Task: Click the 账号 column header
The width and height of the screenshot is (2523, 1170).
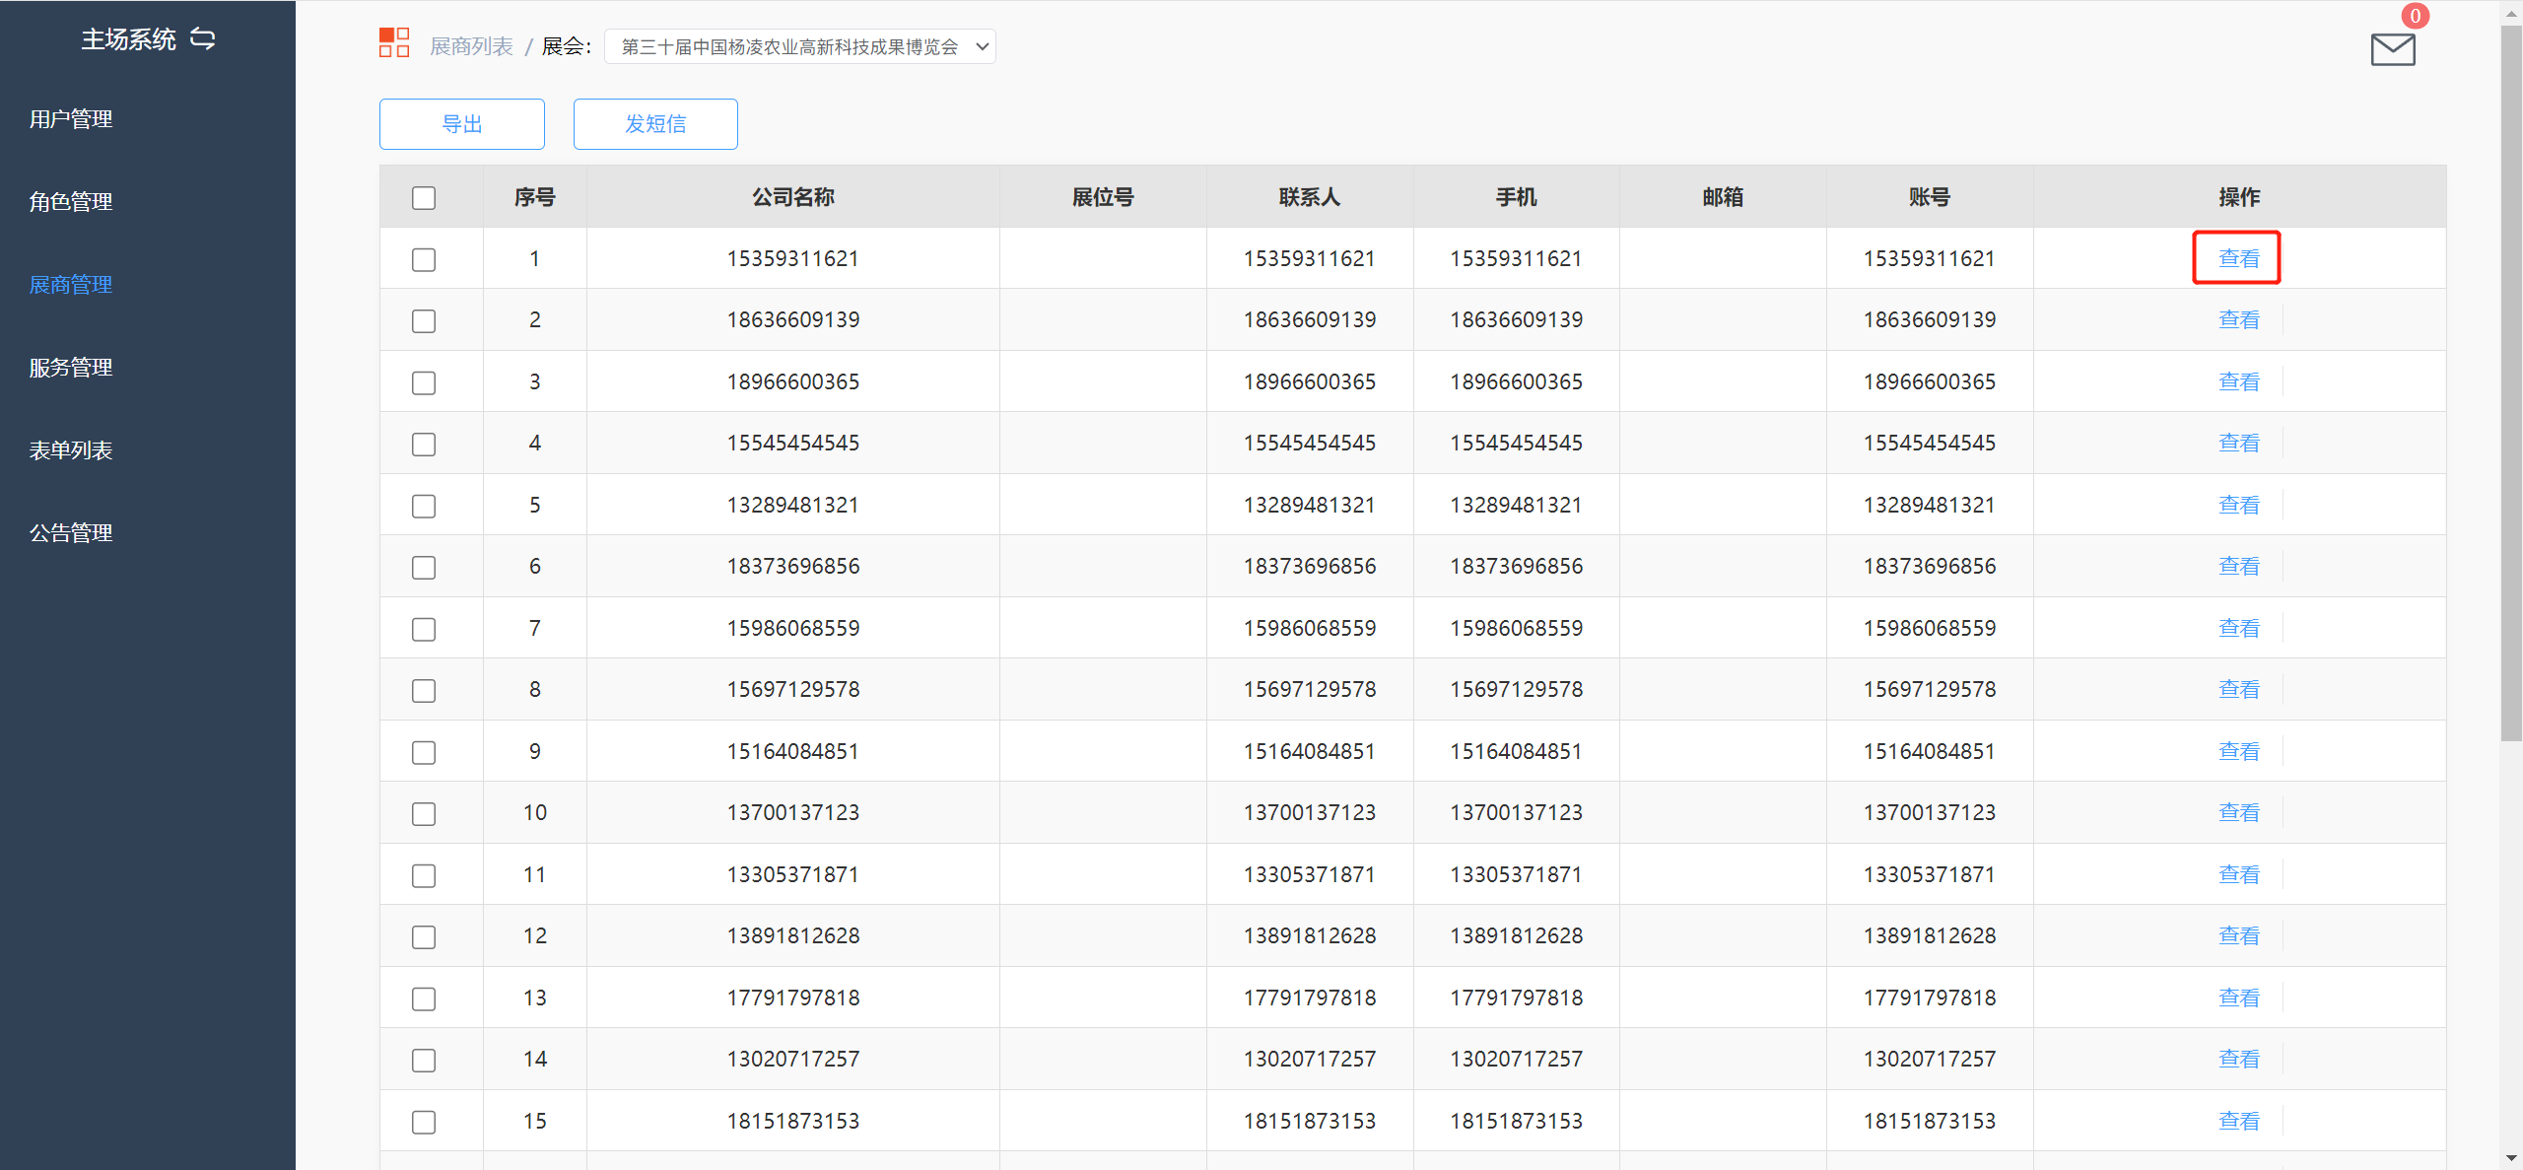Action: pos(1929,197)
